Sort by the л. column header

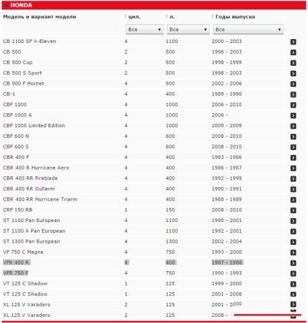coord(170,17)
